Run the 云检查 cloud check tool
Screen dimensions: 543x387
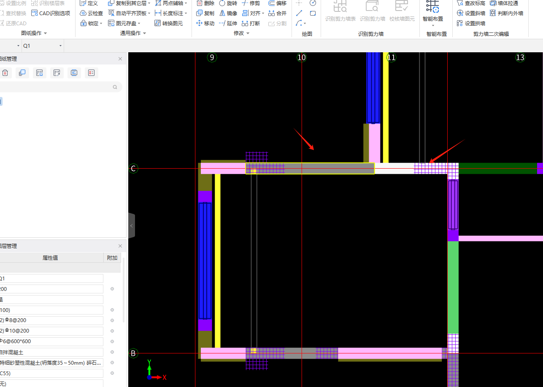[92, 13]
